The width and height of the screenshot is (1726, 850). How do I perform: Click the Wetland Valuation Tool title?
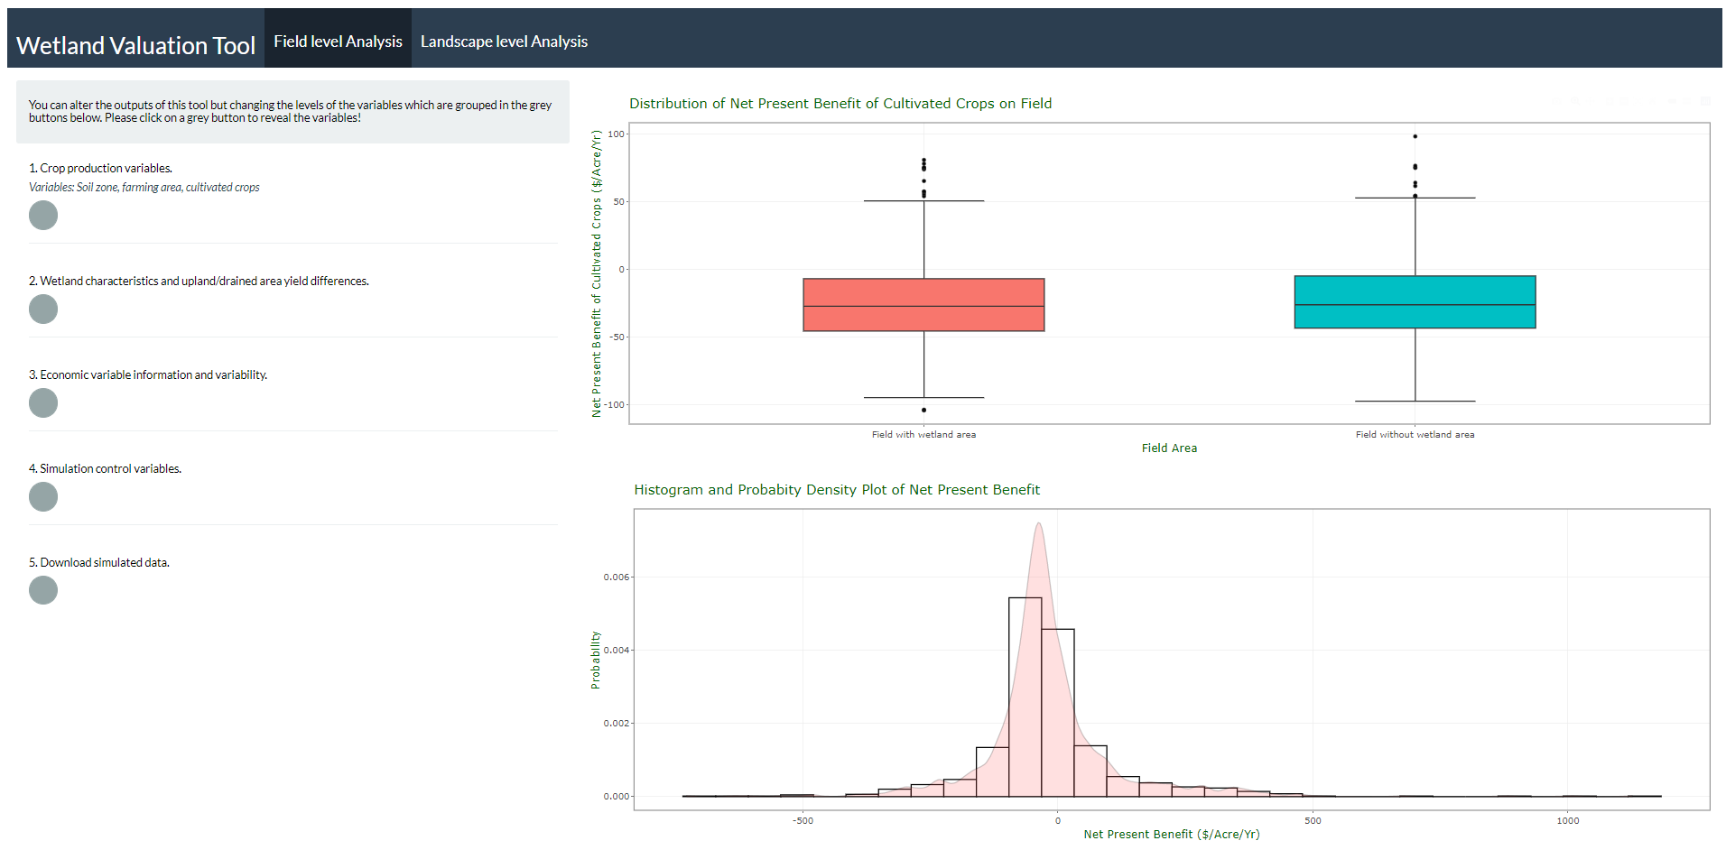[x=135, y=45]
